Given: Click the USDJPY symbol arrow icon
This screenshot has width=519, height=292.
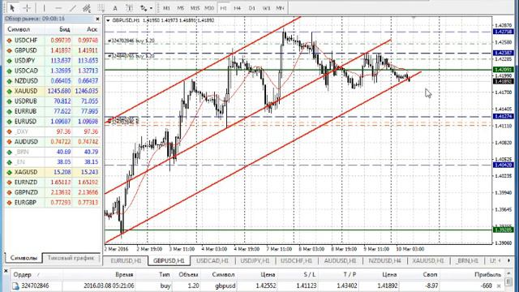Looking at the screenshot, I should (x=9, y=61).
